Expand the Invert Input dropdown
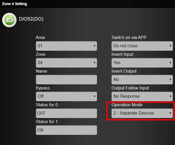Image resolution: width=175 pixels, height=145 pixels. tap(142, 63)
